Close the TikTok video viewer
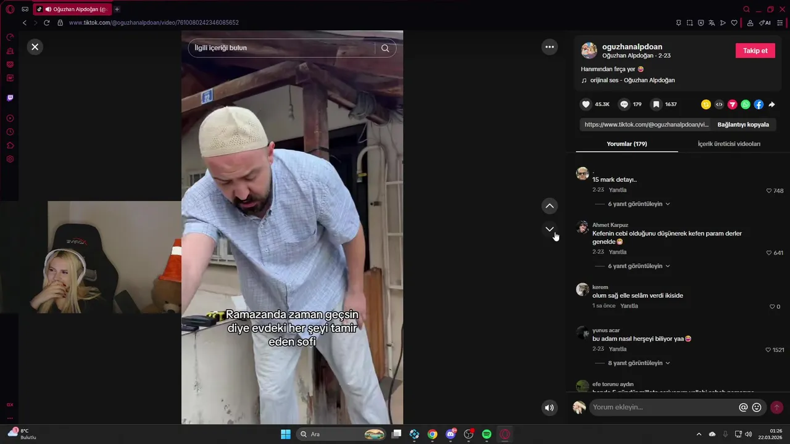The width and height of the screenshot is (790, 444). [35, 47]
